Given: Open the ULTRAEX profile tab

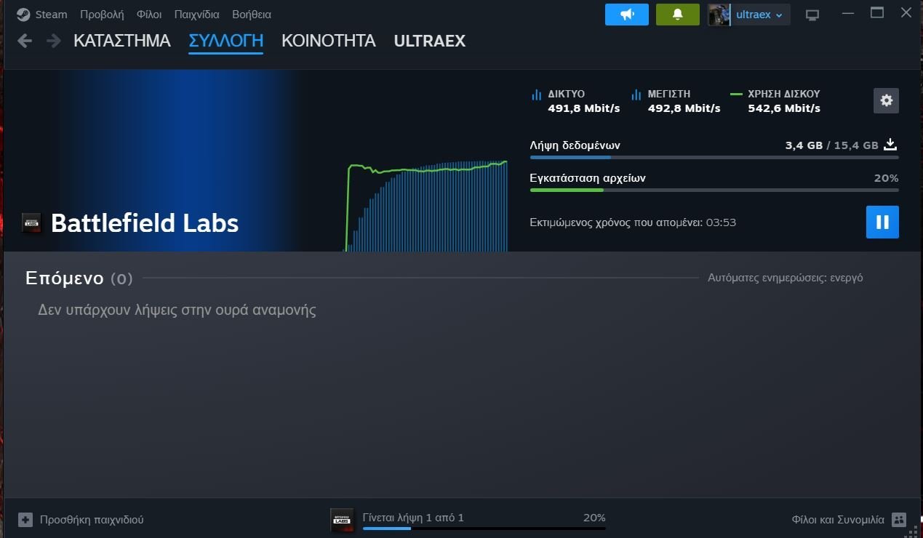Looking at the screenshot, I should coord(430,41).
